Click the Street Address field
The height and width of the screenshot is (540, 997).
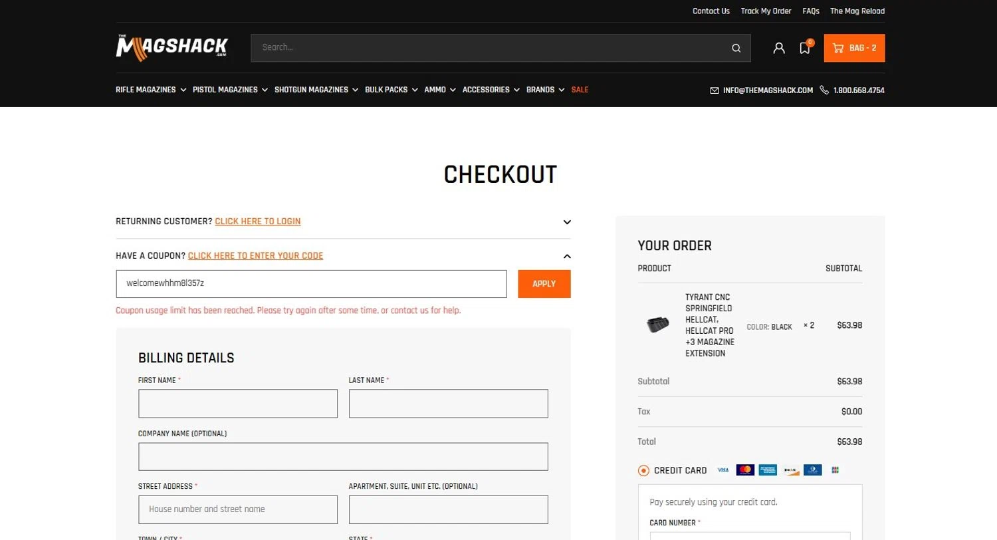tap(238, 509)
